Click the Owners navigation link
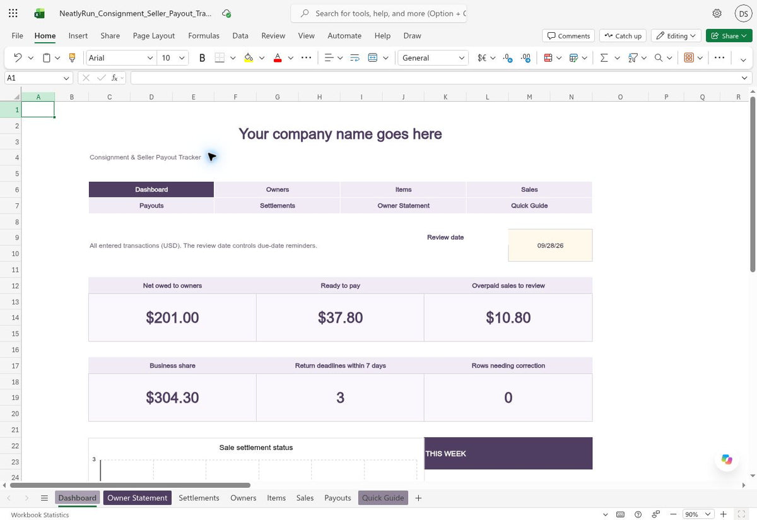The image size is (757, 520). click(x=278, y=189)
